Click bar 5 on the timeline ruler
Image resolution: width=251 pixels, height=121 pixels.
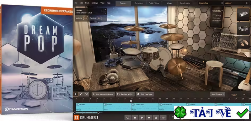tap(104, 99)
